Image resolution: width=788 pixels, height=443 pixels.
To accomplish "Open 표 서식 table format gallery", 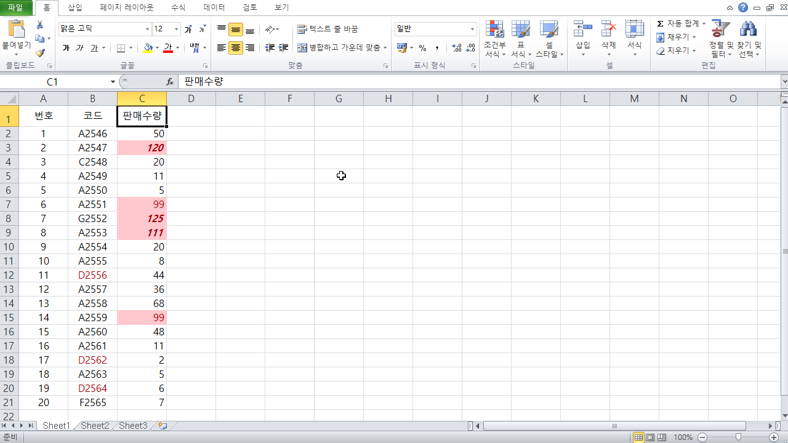I will point(521,39).
